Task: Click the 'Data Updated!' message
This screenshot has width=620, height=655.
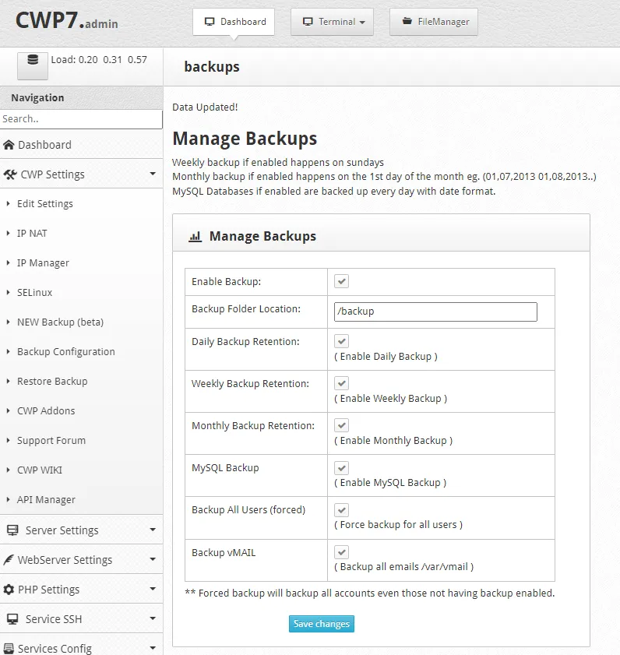Action: [205, 107]
